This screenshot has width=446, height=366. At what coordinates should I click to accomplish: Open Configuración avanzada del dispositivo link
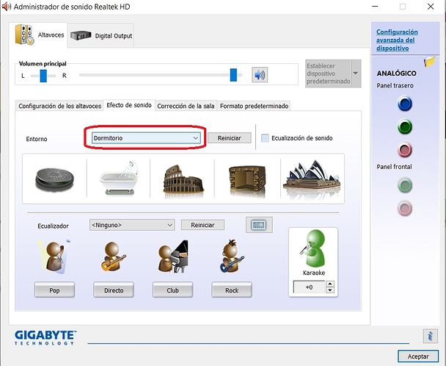point(397,40)
